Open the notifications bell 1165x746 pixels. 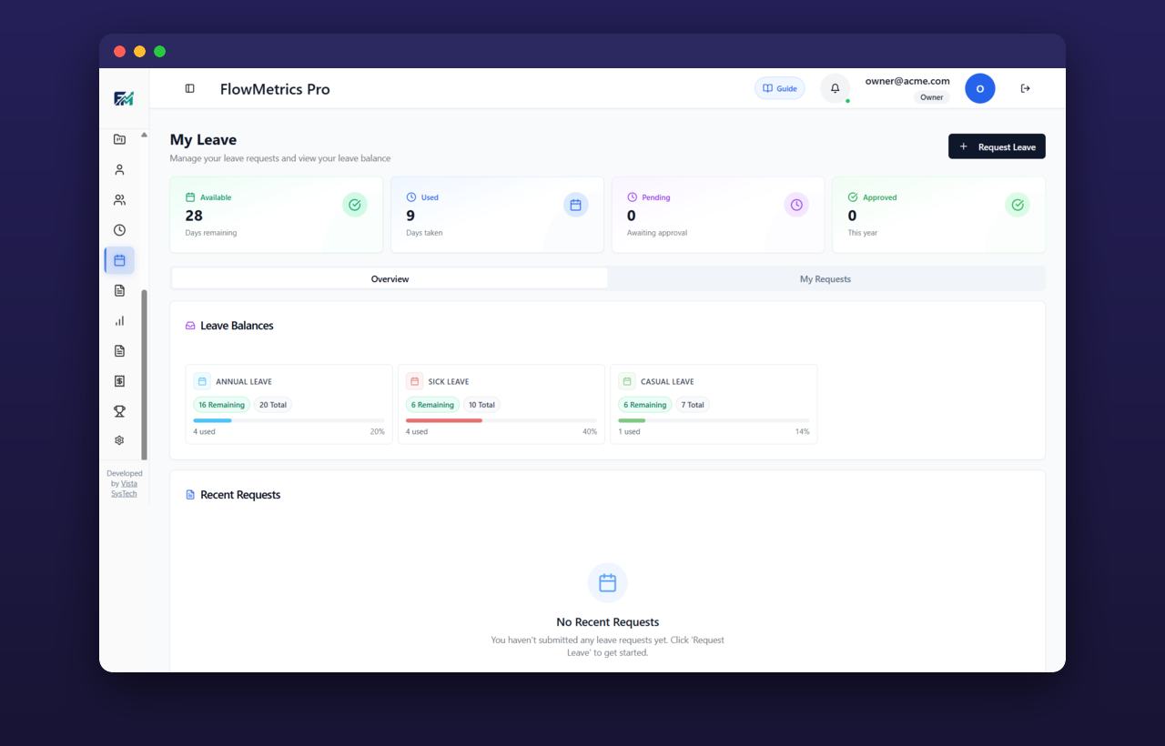836,88
